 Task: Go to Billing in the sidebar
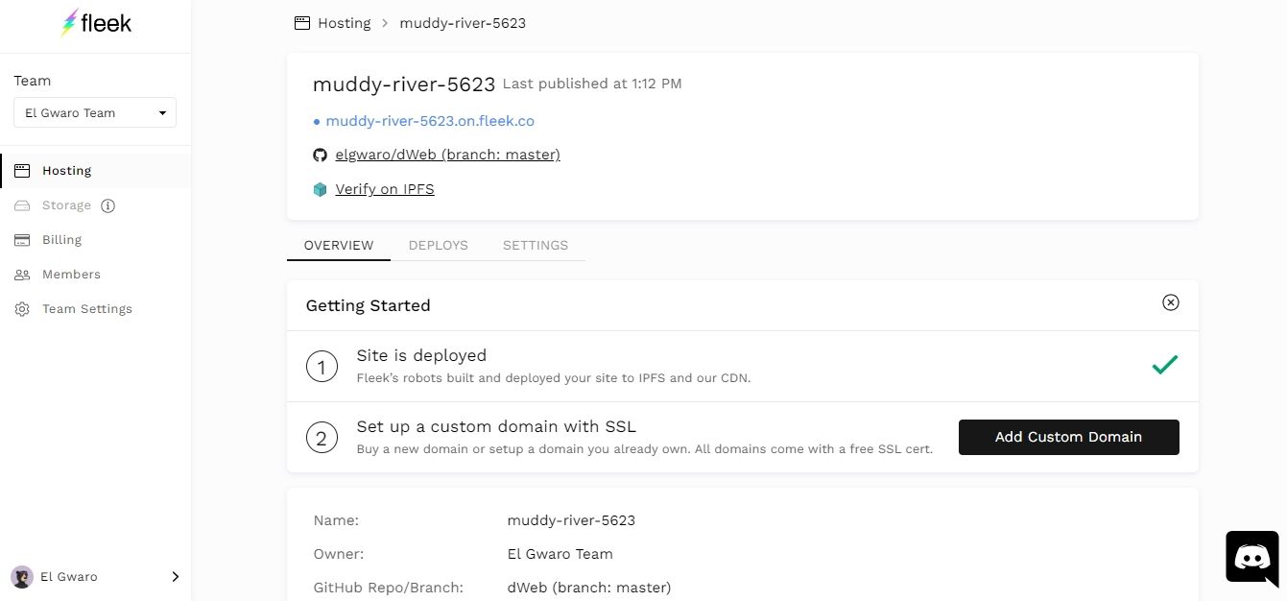click(x=61, y=240)
